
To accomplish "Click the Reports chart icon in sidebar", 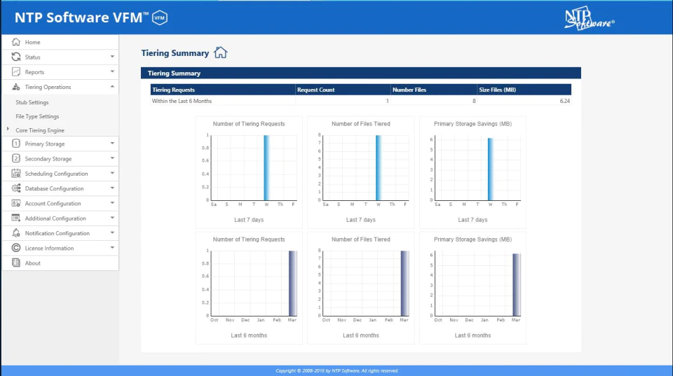I will click(16, 71).
